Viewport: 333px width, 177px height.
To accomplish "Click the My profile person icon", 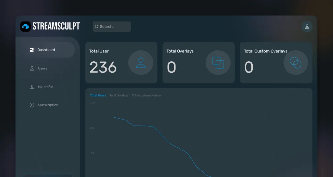I will click(32, 87).
